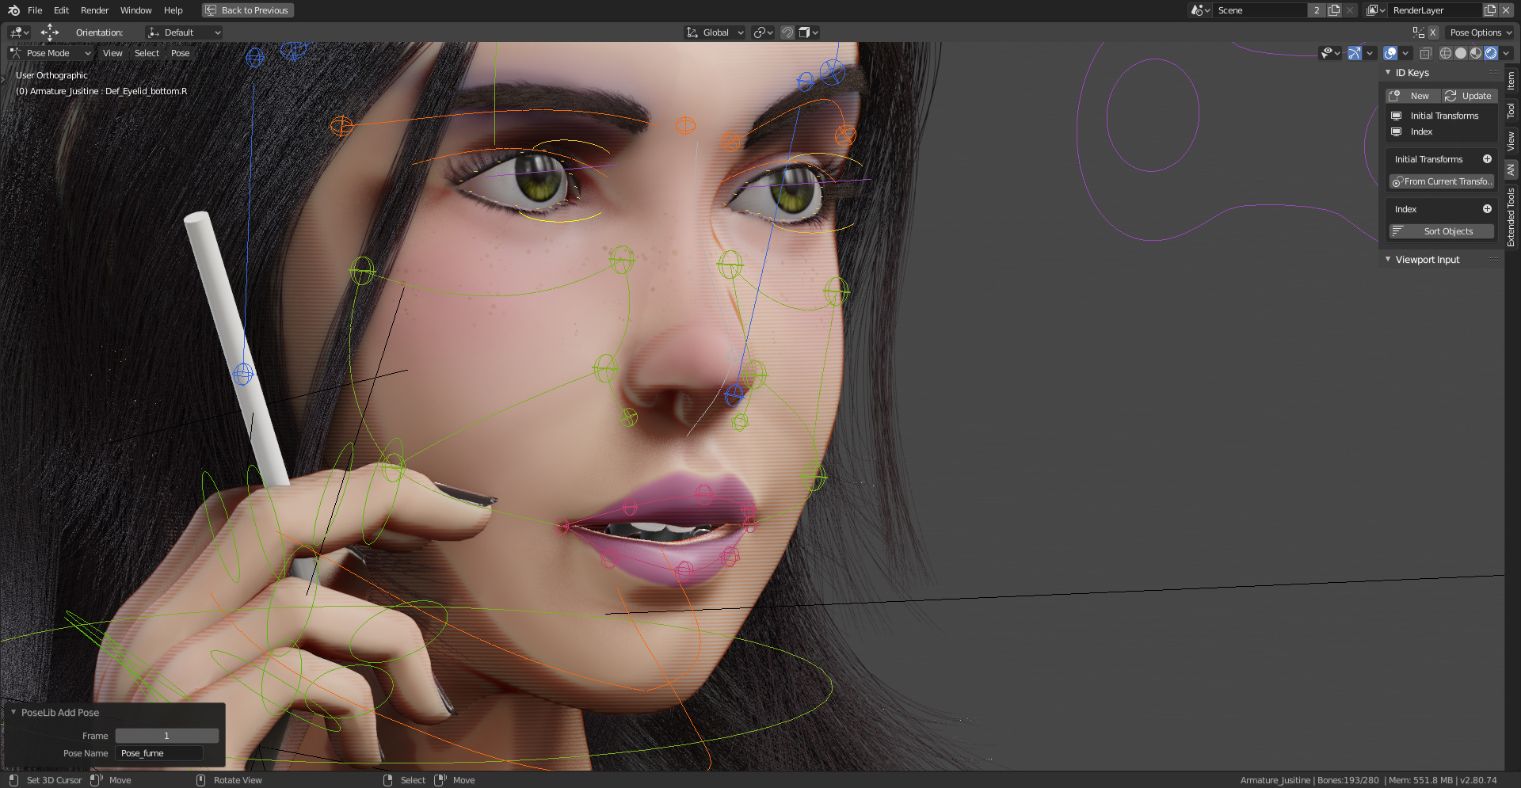Click the ID Keys panel drag grip
The height and width of the screenshot is (788, 1521).
pyautogui.click(x=1494, y=72)
